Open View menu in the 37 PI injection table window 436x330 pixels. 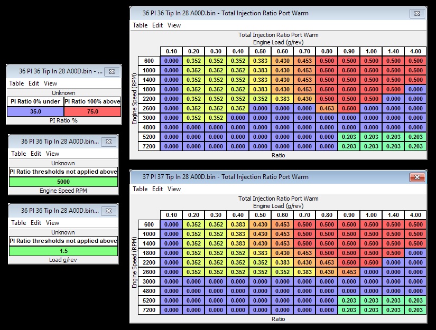tap(174, 189)
